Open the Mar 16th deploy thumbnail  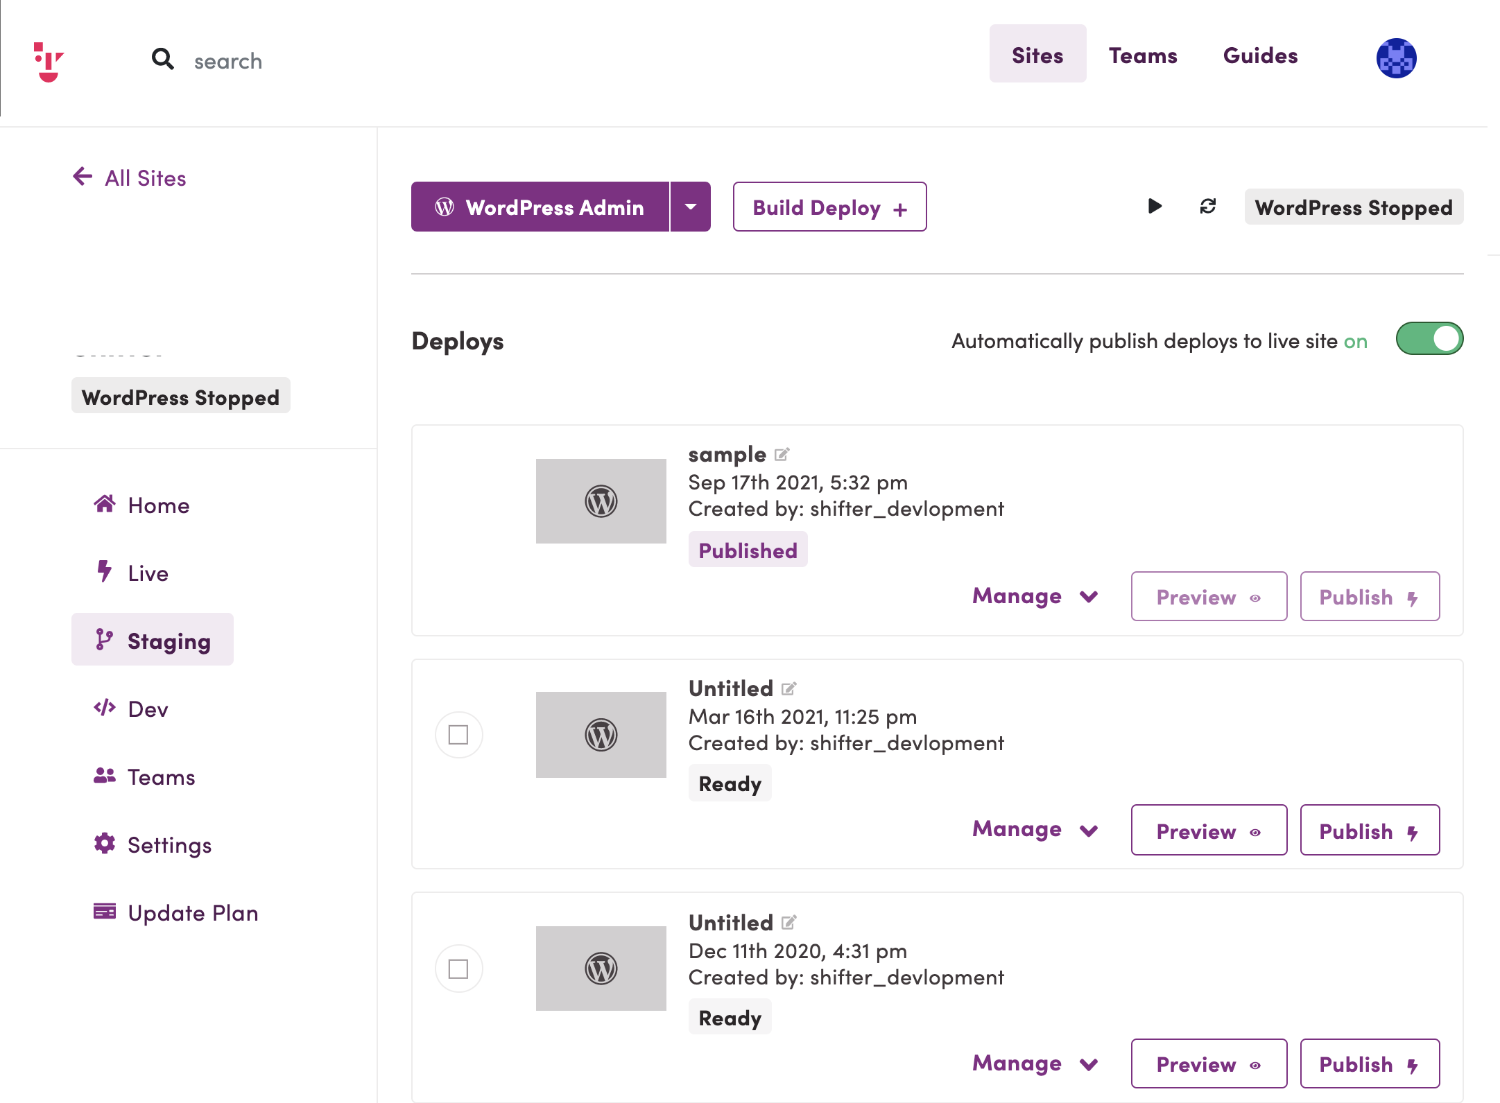(x=601, y=735)
